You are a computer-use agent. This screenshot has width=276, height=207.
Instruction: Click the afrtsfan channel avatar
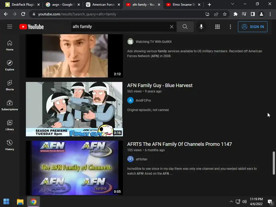point(130,159)
